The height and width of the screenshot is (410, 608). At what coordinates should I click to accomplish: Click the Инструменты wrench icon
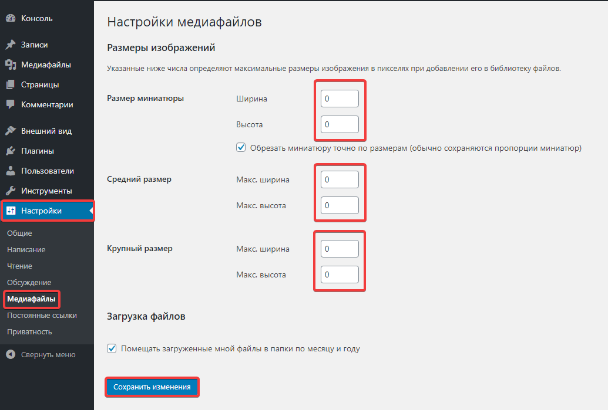(11, 191)
